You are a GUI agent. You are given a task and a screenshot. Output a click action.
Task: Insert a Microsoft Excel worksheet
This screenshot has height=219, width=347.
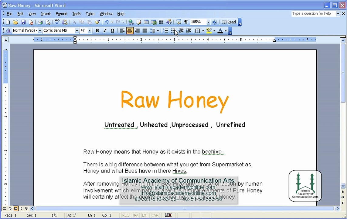(154, 22)
